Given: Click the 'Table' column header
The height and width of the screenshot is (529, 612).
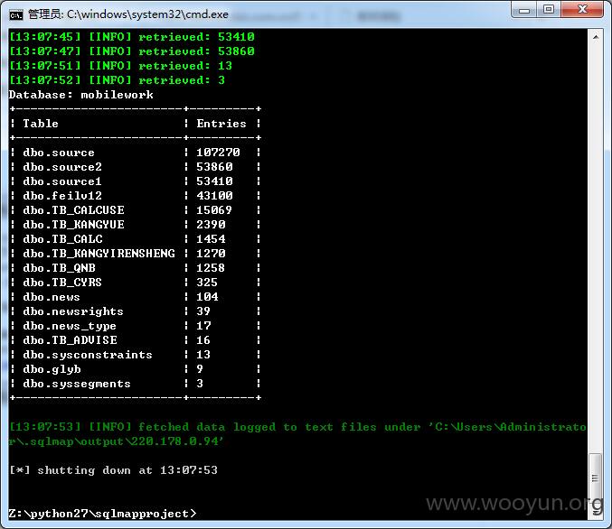Looking at the screenshot, I should pos(41,124).
